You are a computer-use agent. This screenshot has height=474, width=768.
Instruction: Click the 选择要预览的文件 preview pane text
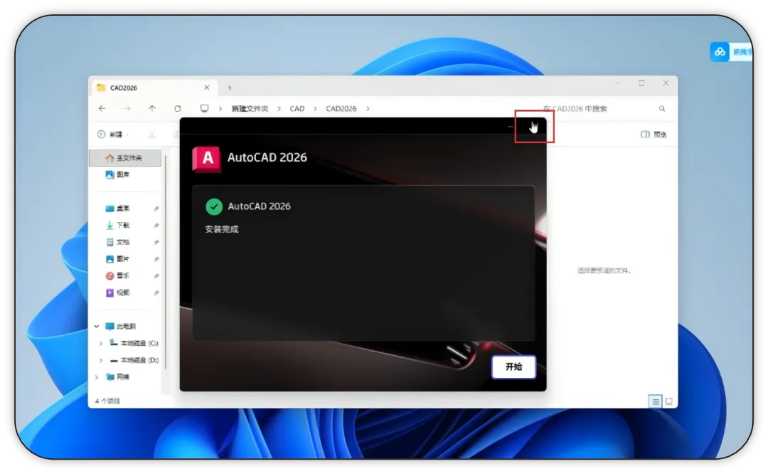tap(604, 270)
